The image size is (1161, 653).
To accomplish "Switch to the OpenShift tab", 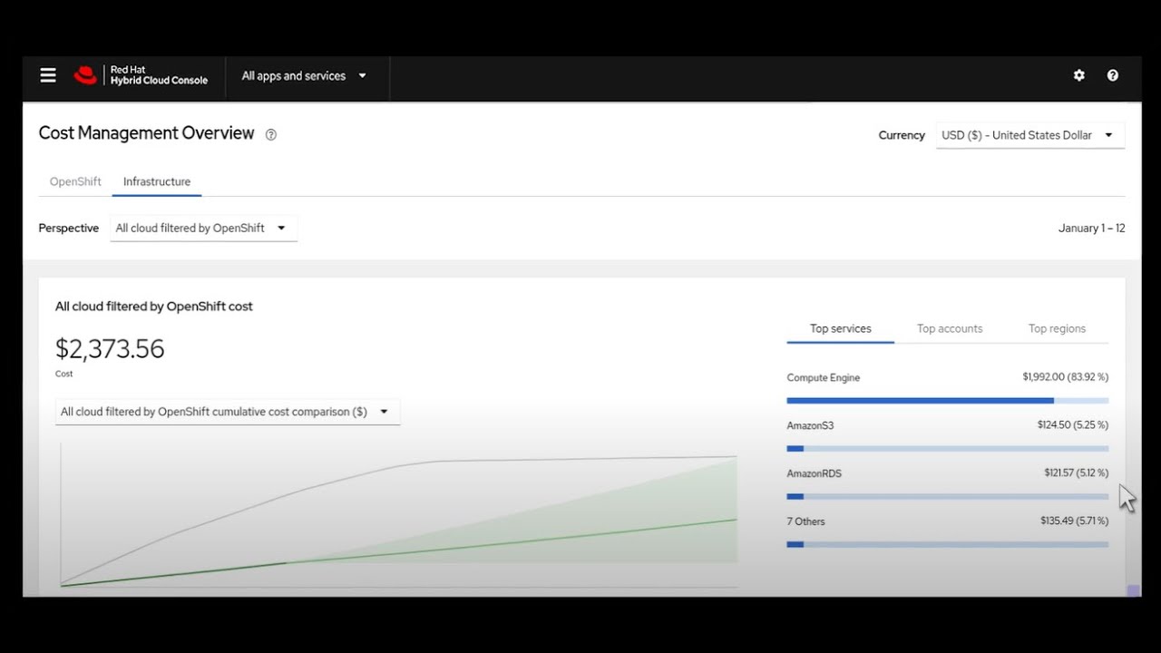I will point(75,181).
